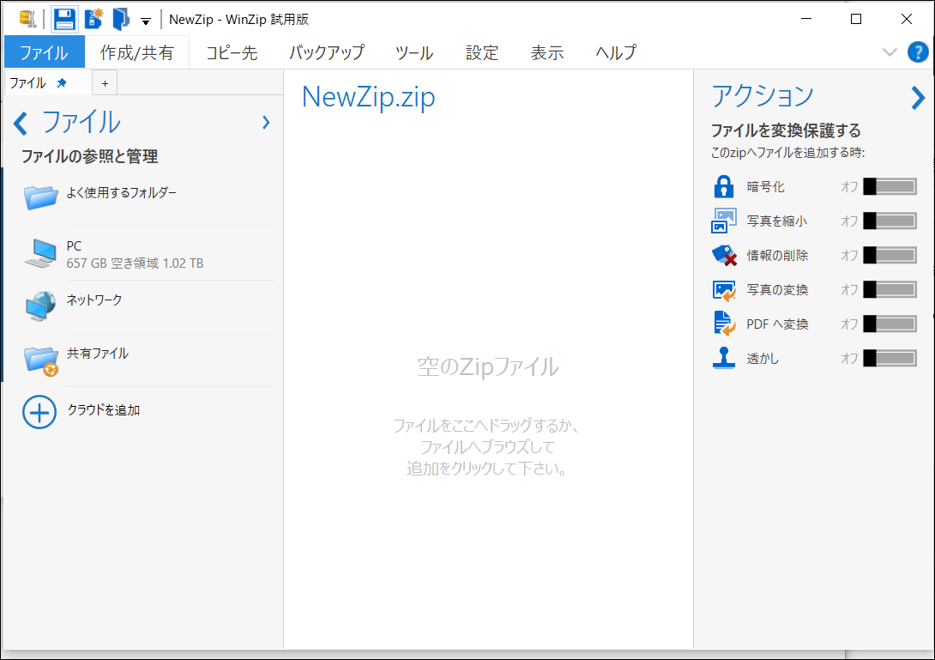Click the 情報の削除 tag icon
The width and height of the screenshot is (935, 660).
725,255
